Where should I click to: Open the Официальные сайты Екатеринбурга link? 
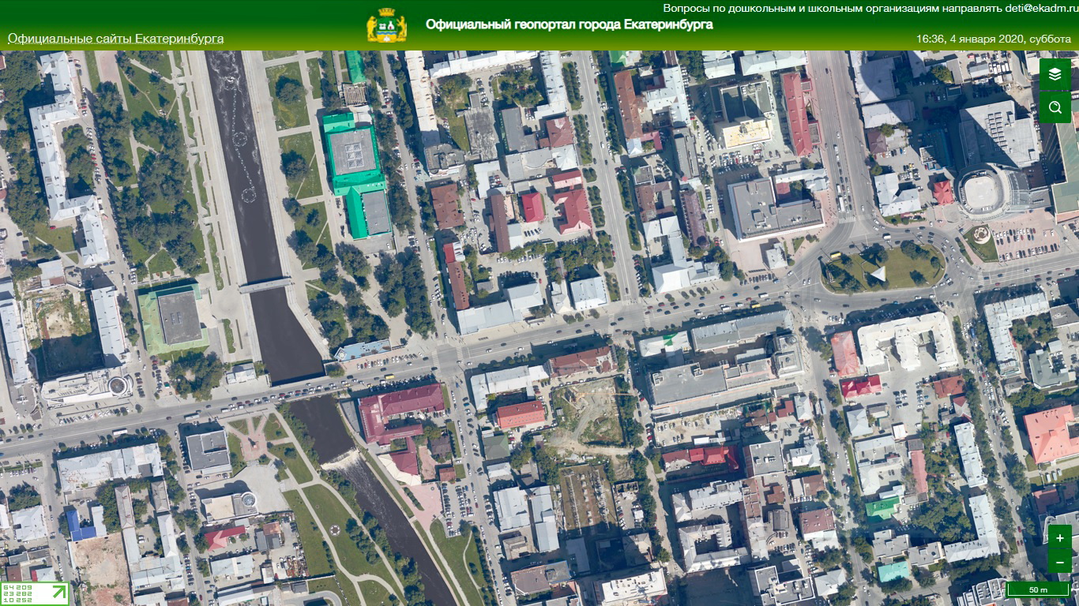coord(115,39)
